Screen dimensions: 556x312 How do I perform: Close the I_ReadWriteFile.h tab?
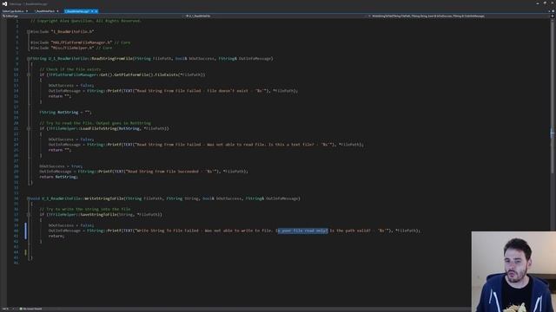[x=57, y=11]
